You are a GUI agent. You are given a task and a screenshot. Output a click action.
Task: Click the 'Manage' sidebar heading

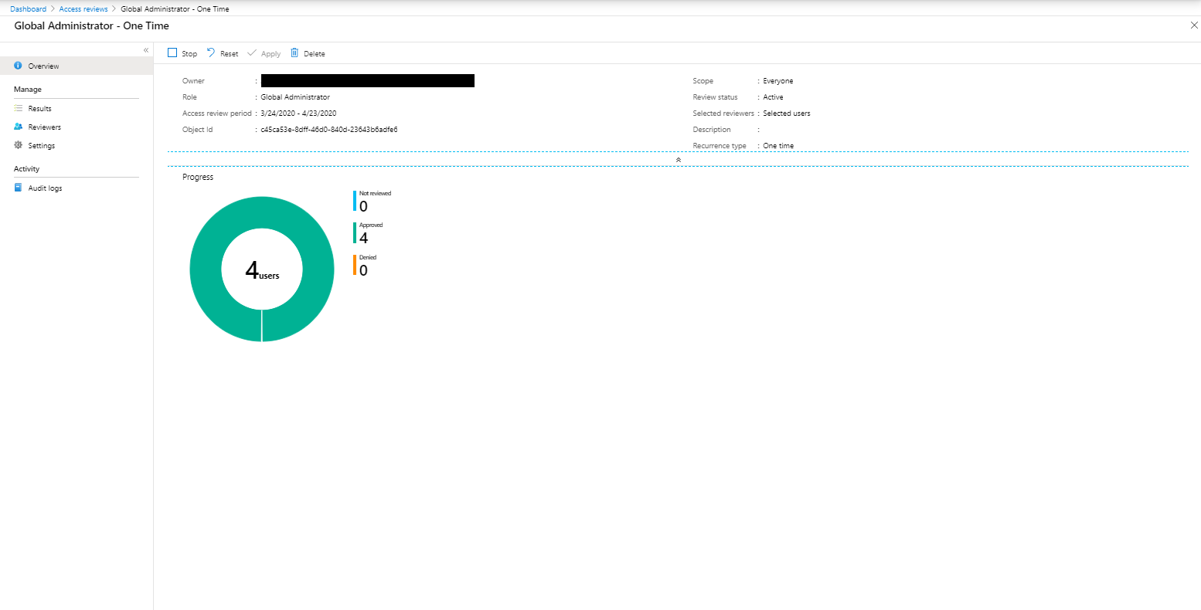(x=28, y=90)
